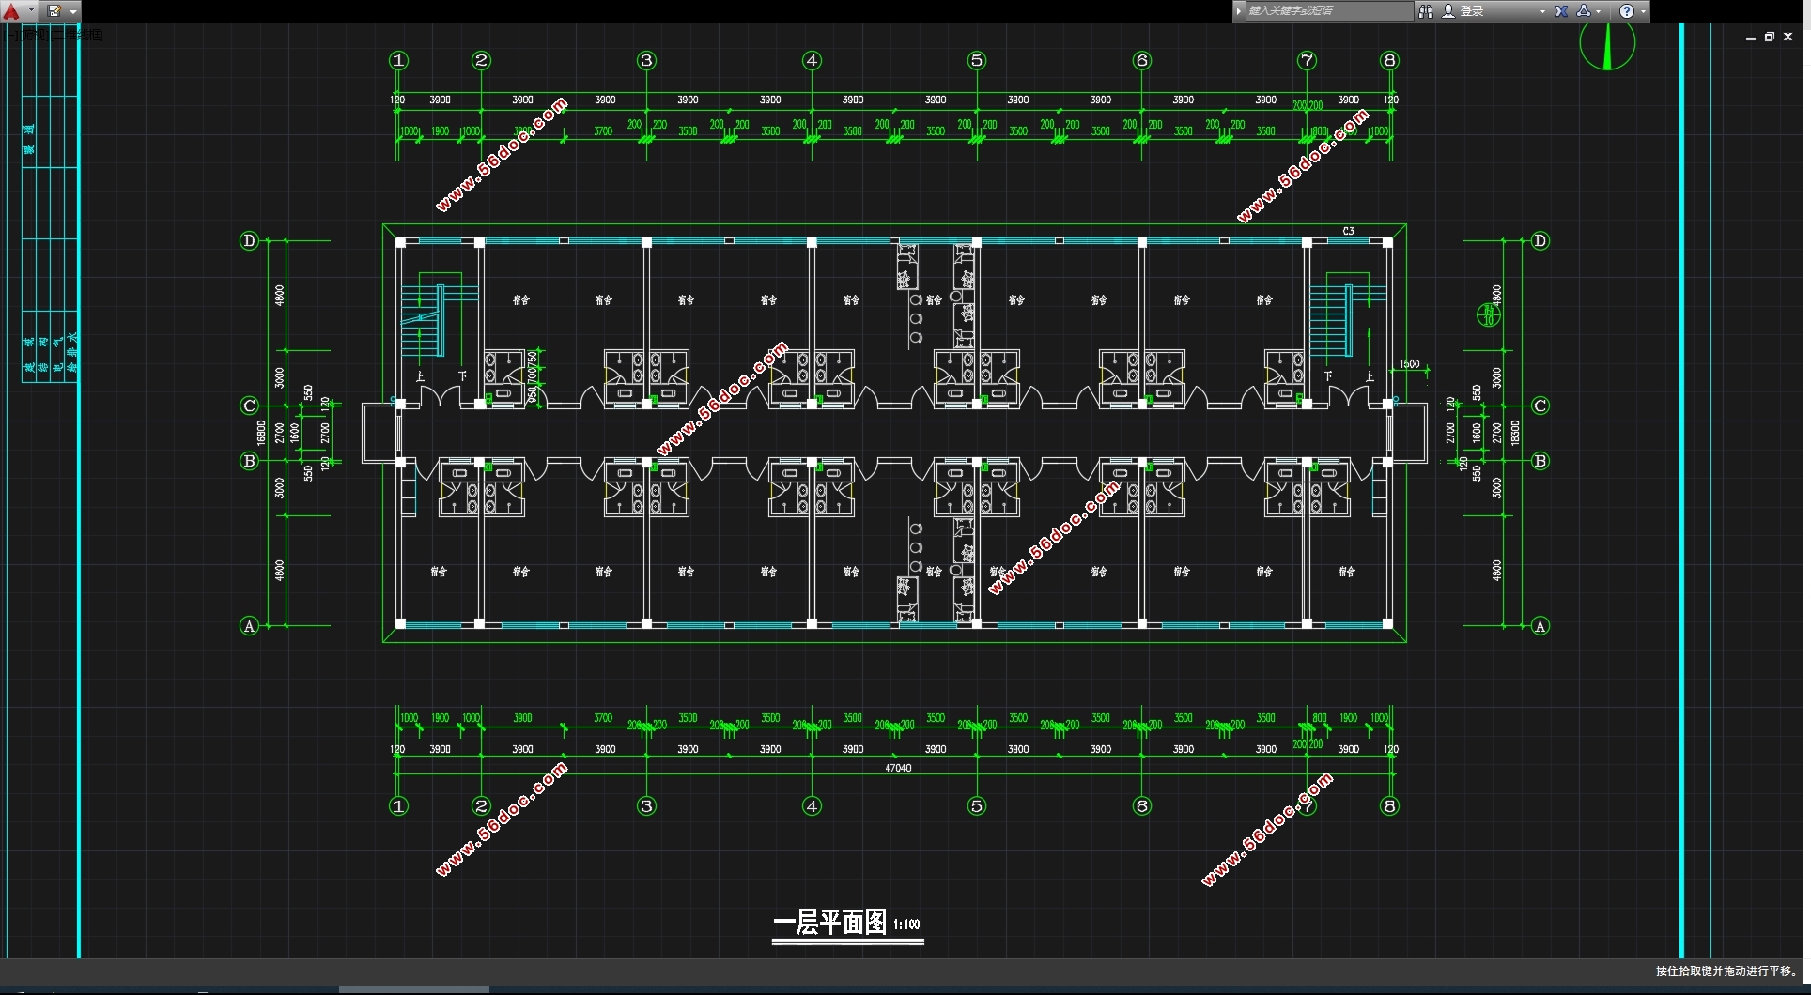Click the [-] viewport controls label

pos(11,35)
